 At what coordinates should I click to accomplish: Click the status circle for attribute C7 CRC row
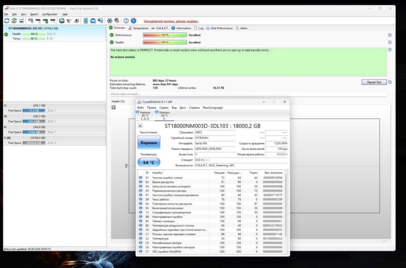[x=140, y=251]
